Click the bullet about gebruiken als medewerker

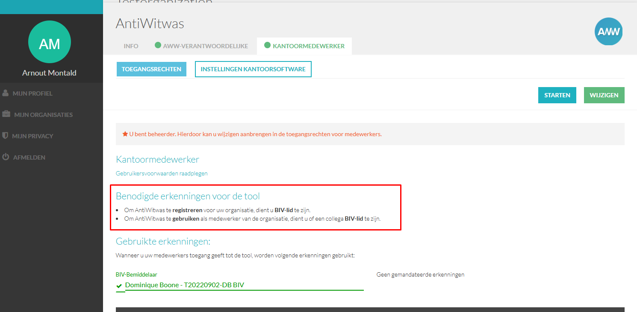click(252, 219)
